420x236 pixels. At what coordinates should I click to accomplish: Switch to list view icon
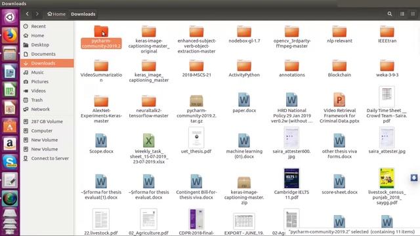(402, 14)
